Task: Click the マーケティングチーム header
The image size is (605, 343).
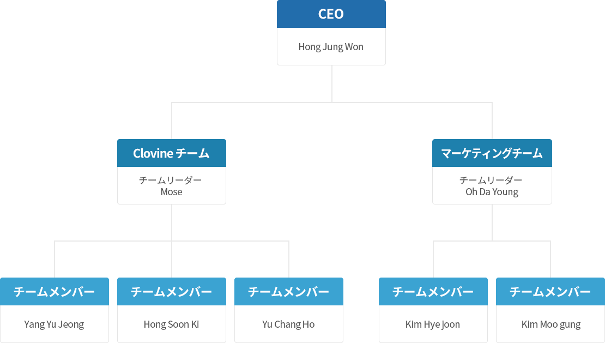Action: tap(492, 153)
